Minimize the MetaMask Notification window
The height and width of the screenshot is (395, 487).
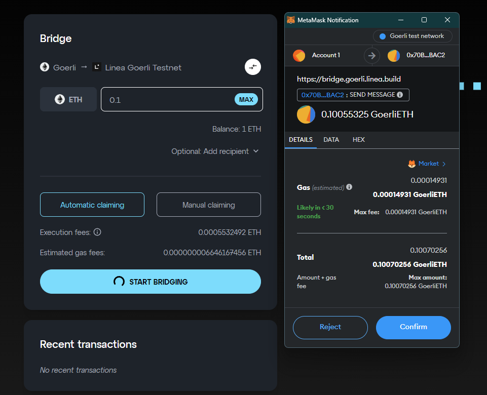coord(401,20)
